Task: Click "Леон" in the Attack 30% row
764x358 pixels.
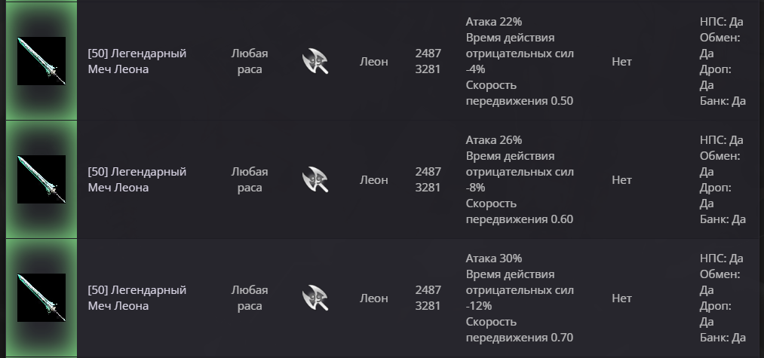Action: [x=373, y=298]
